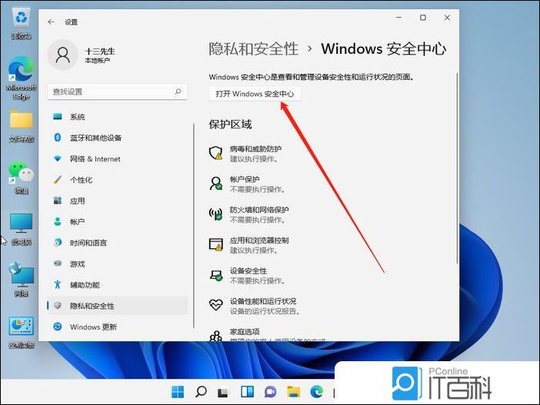This screenshot has width=540, height=405.
Task: Minimize the Settings window
Action: (x=399, y=18)
